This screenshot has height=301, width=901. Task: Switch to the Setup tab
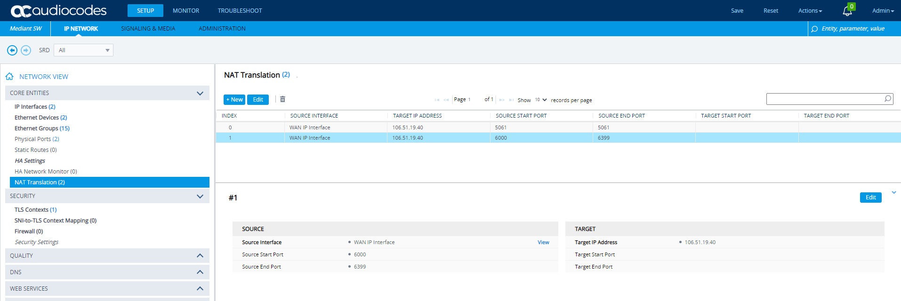145,10
